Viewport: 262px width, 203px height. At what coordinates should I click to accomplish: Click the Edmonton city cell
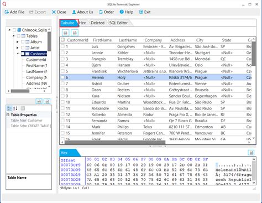pos(204,127)
